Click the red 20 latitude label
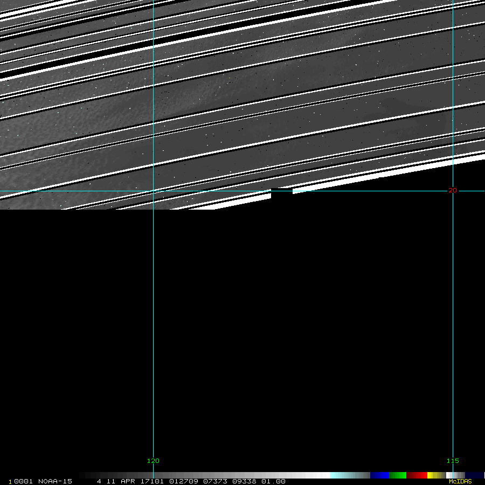This screenshot has height=485, width=485. (453, 190)
